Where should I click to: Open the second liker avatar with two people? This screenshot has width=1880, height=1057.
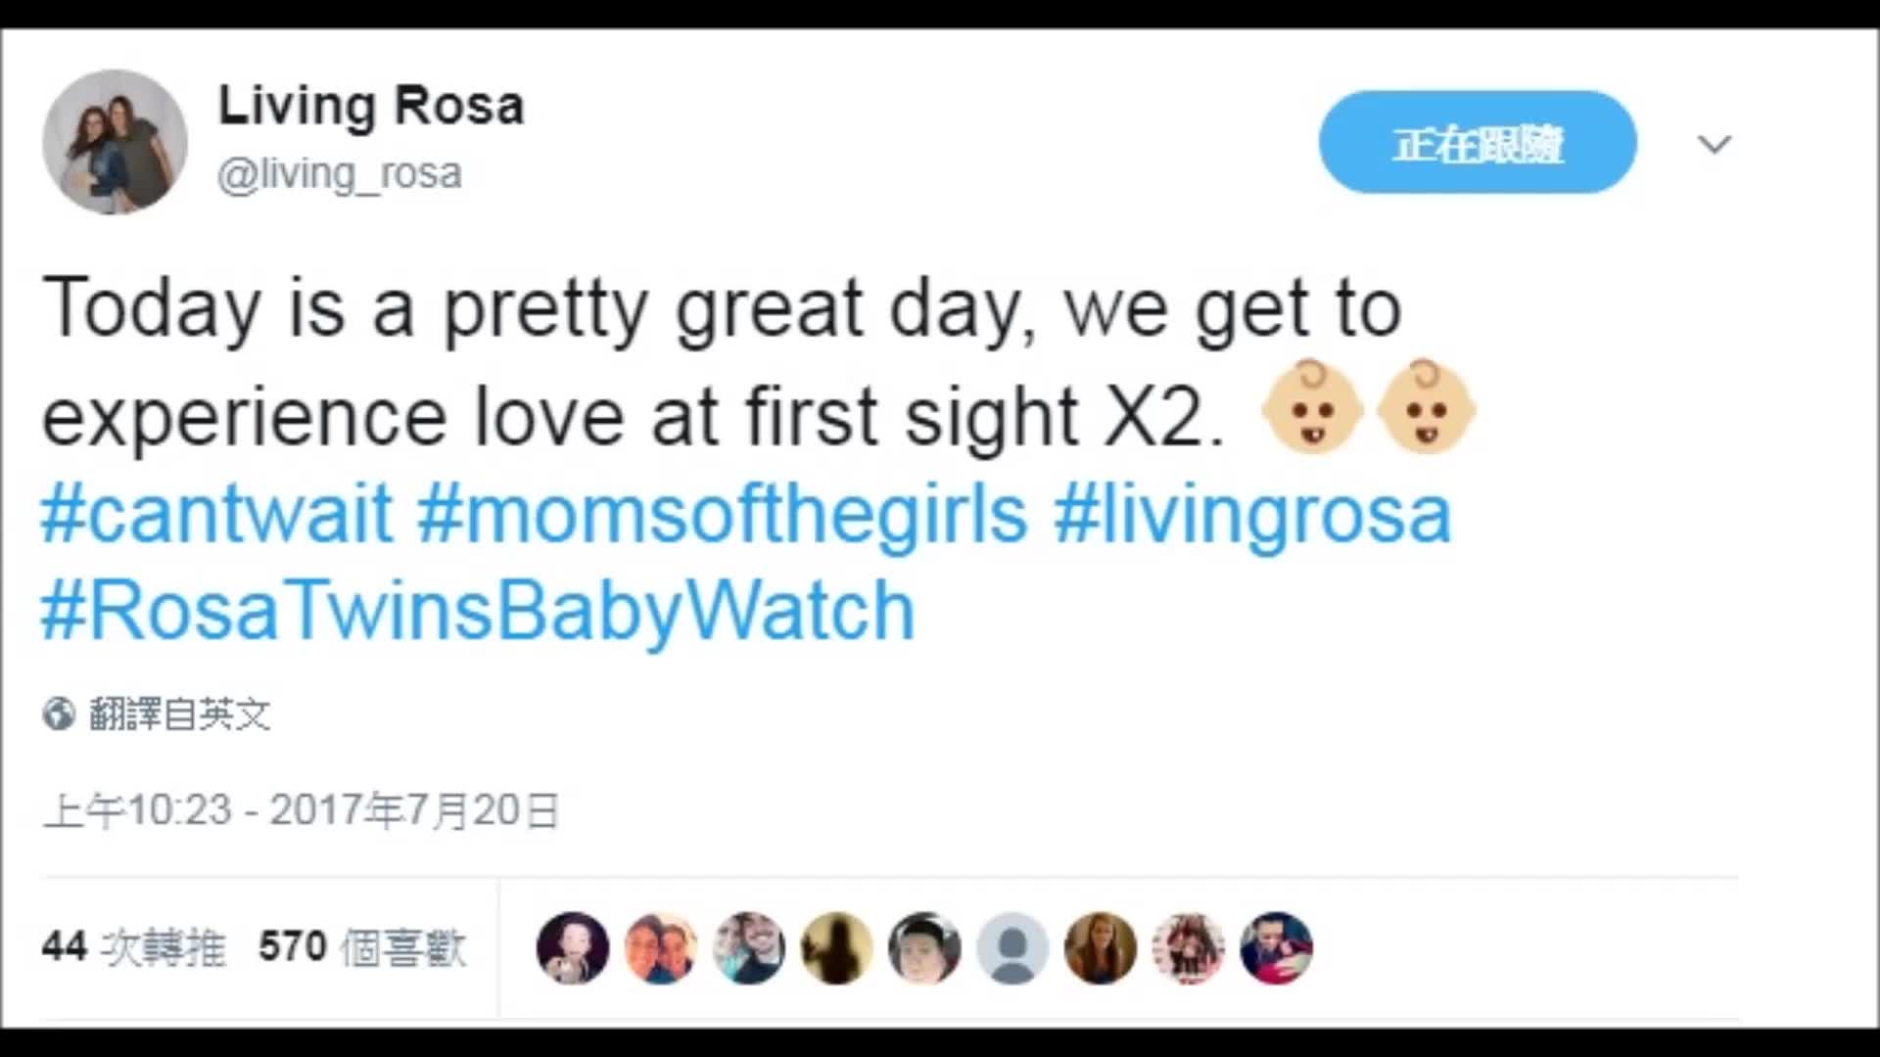click(x=661, y=947)
